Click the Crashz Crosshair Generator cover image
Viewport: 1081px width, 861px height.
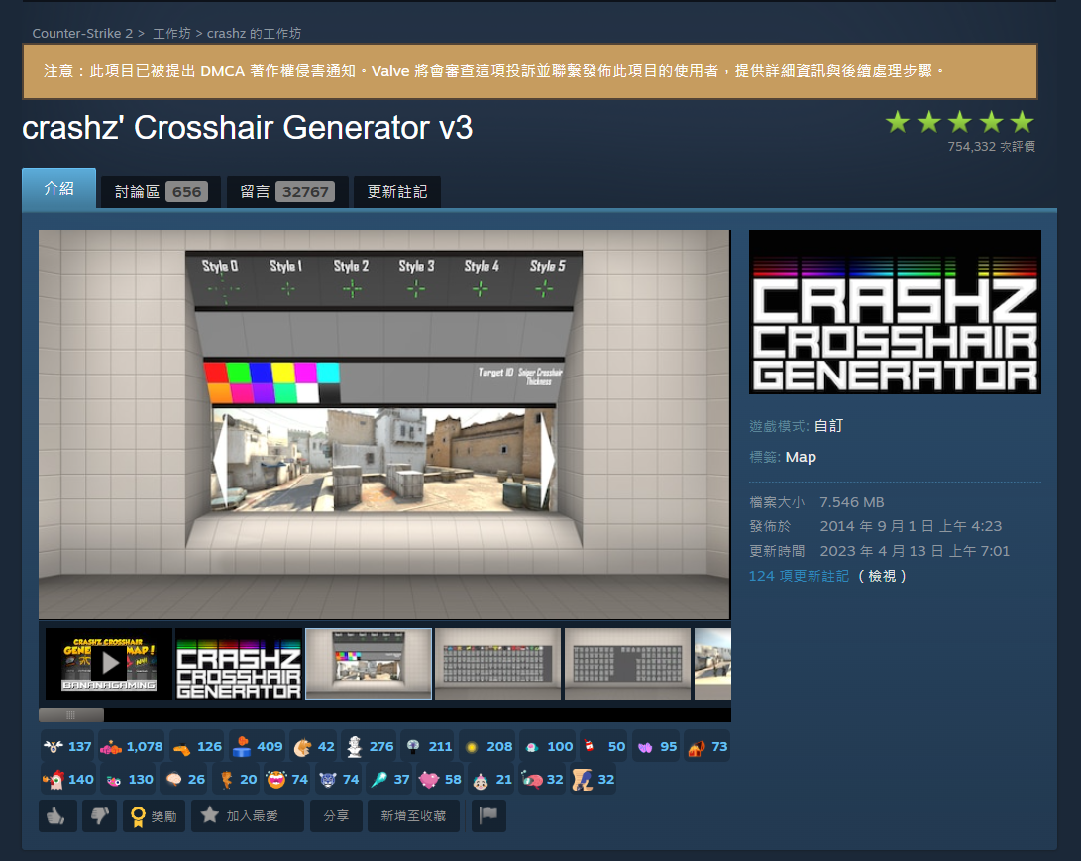(x=895, y=311)
